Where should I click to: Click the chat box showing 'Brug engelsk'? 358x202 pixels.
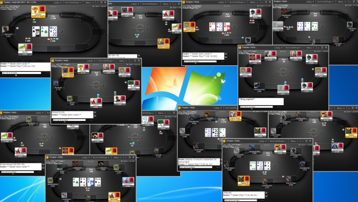tap(261, 102)
